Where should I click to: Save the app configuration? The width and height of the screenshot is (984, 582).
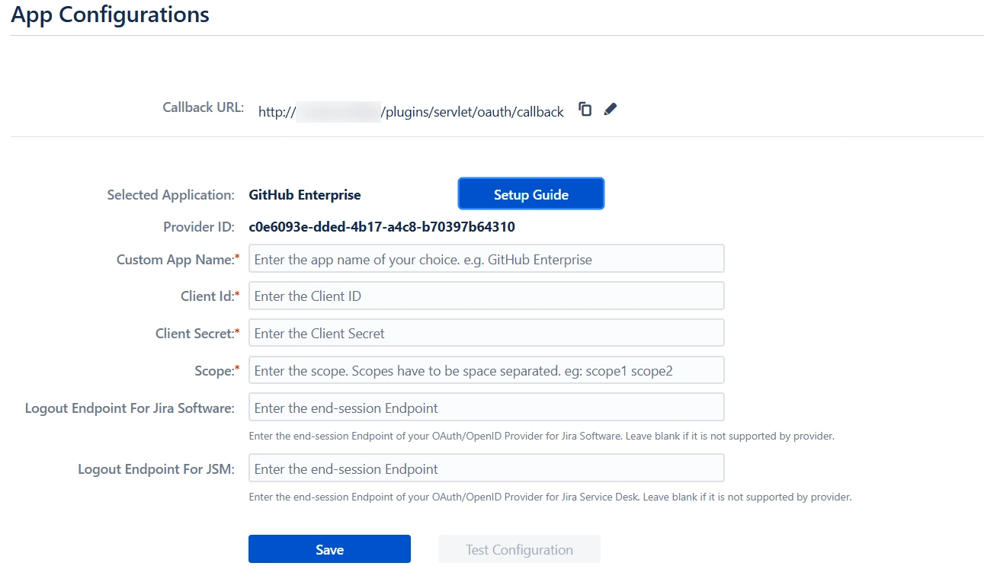point(329,549)
